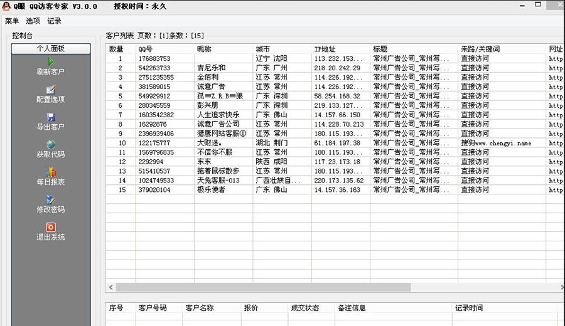The height and width of the screenshot is (326, 565).
Task: Open the 每日报表 chart icon
Action: tap(51, 172)
